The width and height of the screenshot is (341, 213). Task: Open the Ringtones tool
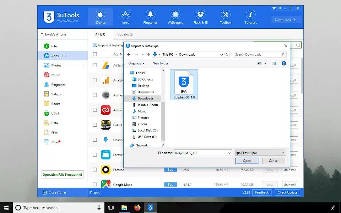coord(150,17)
